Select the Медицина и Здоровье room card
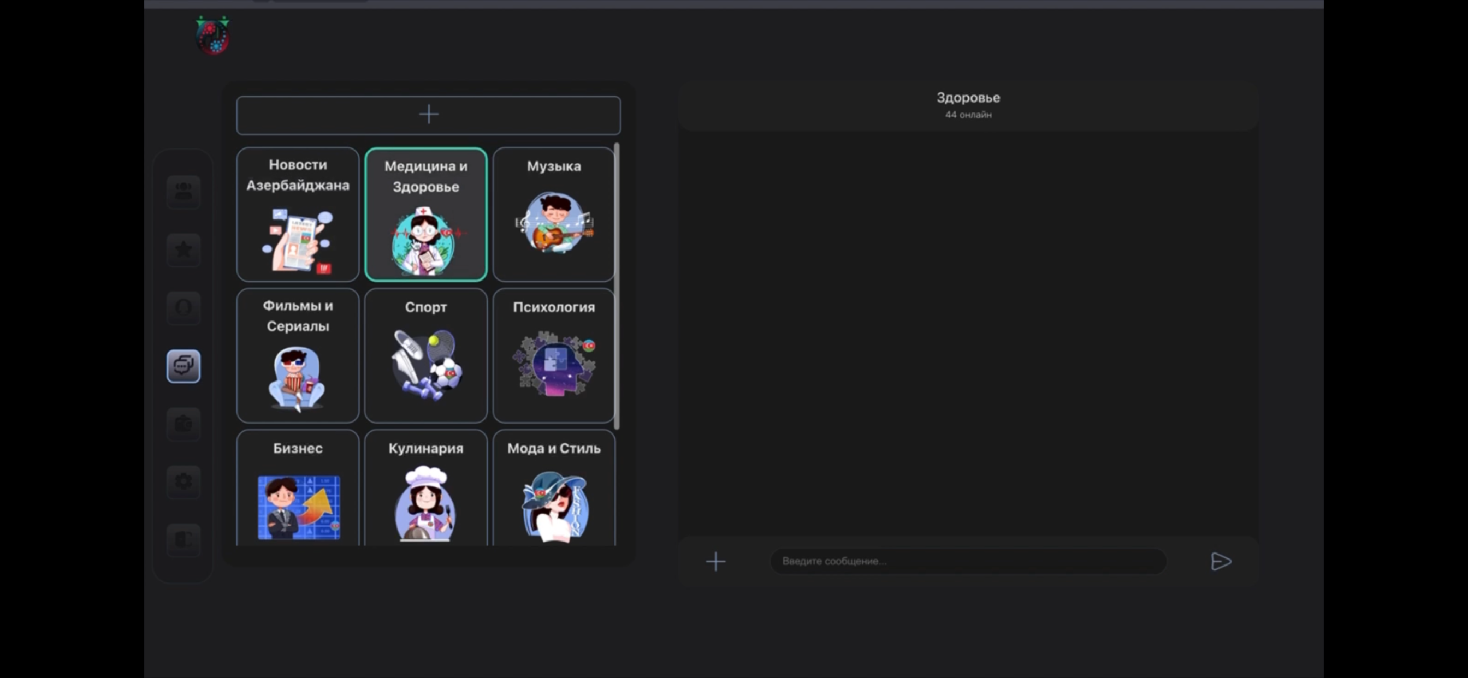Image resolution: width=1468 pixels, height=678 pixels. (425, 214)
